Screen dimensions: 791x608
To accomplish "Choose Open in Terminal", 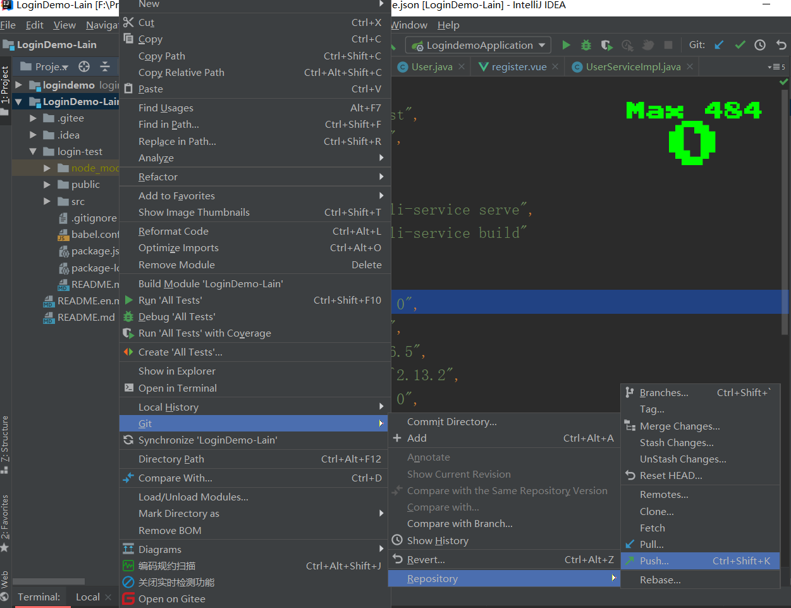I will coord(255,388).
